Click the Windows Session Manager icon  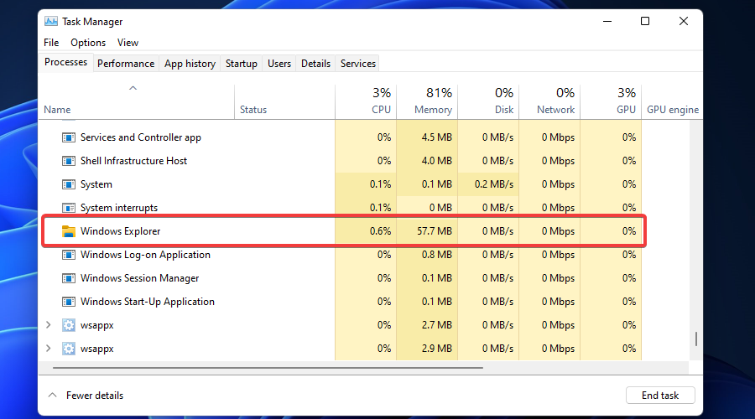coord(69,278)
